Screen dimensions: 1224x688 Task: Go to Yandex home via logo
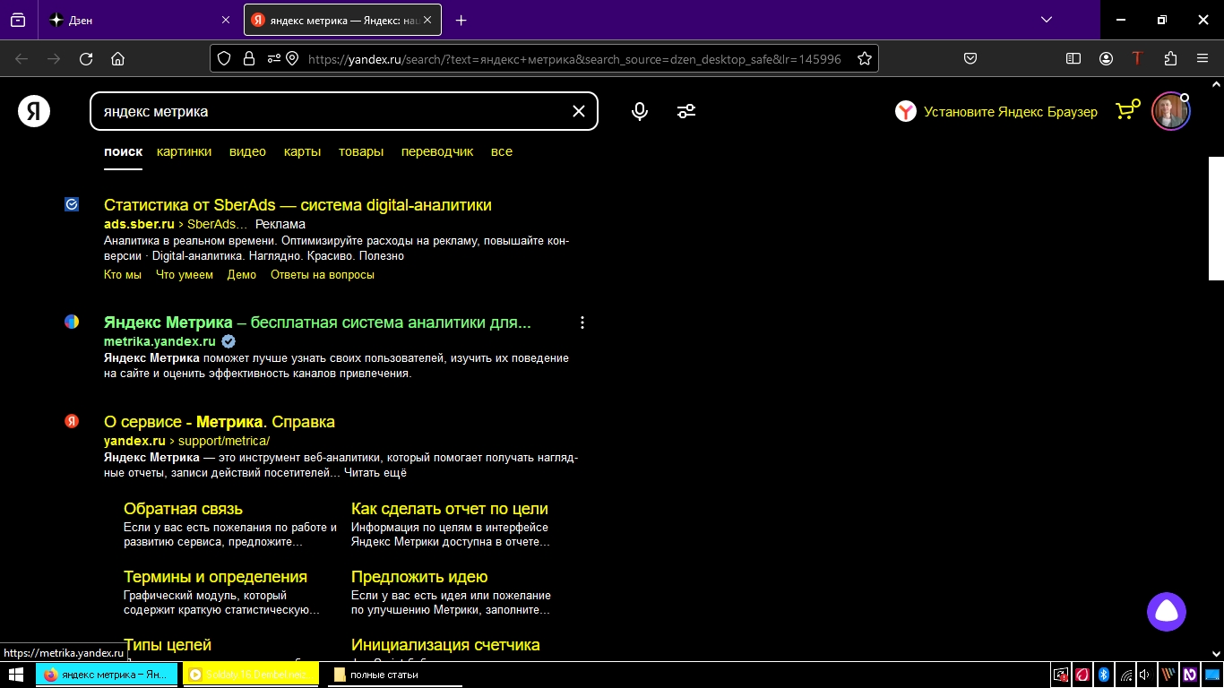[x=34, y=111]
